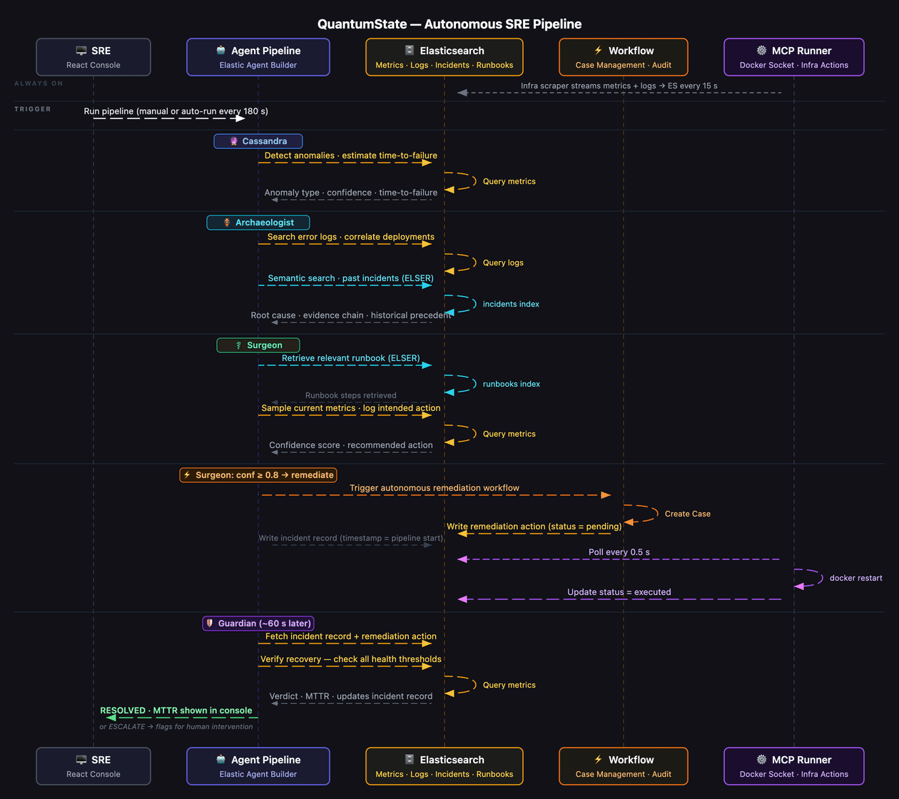Image resolution: width=899 pixels, height=799 pixels.
Task: Select the Surgeon conf ≥ 0.8 remediate banner
Action: [258, 474]
